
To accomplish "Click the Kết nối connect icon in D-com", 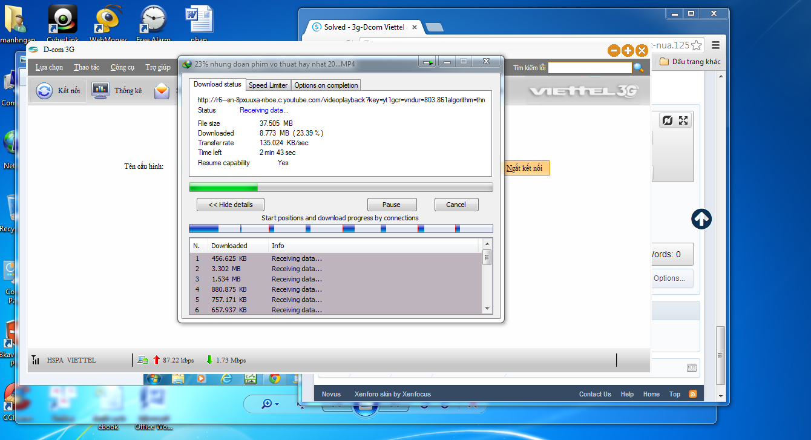I will coord(44,91).
